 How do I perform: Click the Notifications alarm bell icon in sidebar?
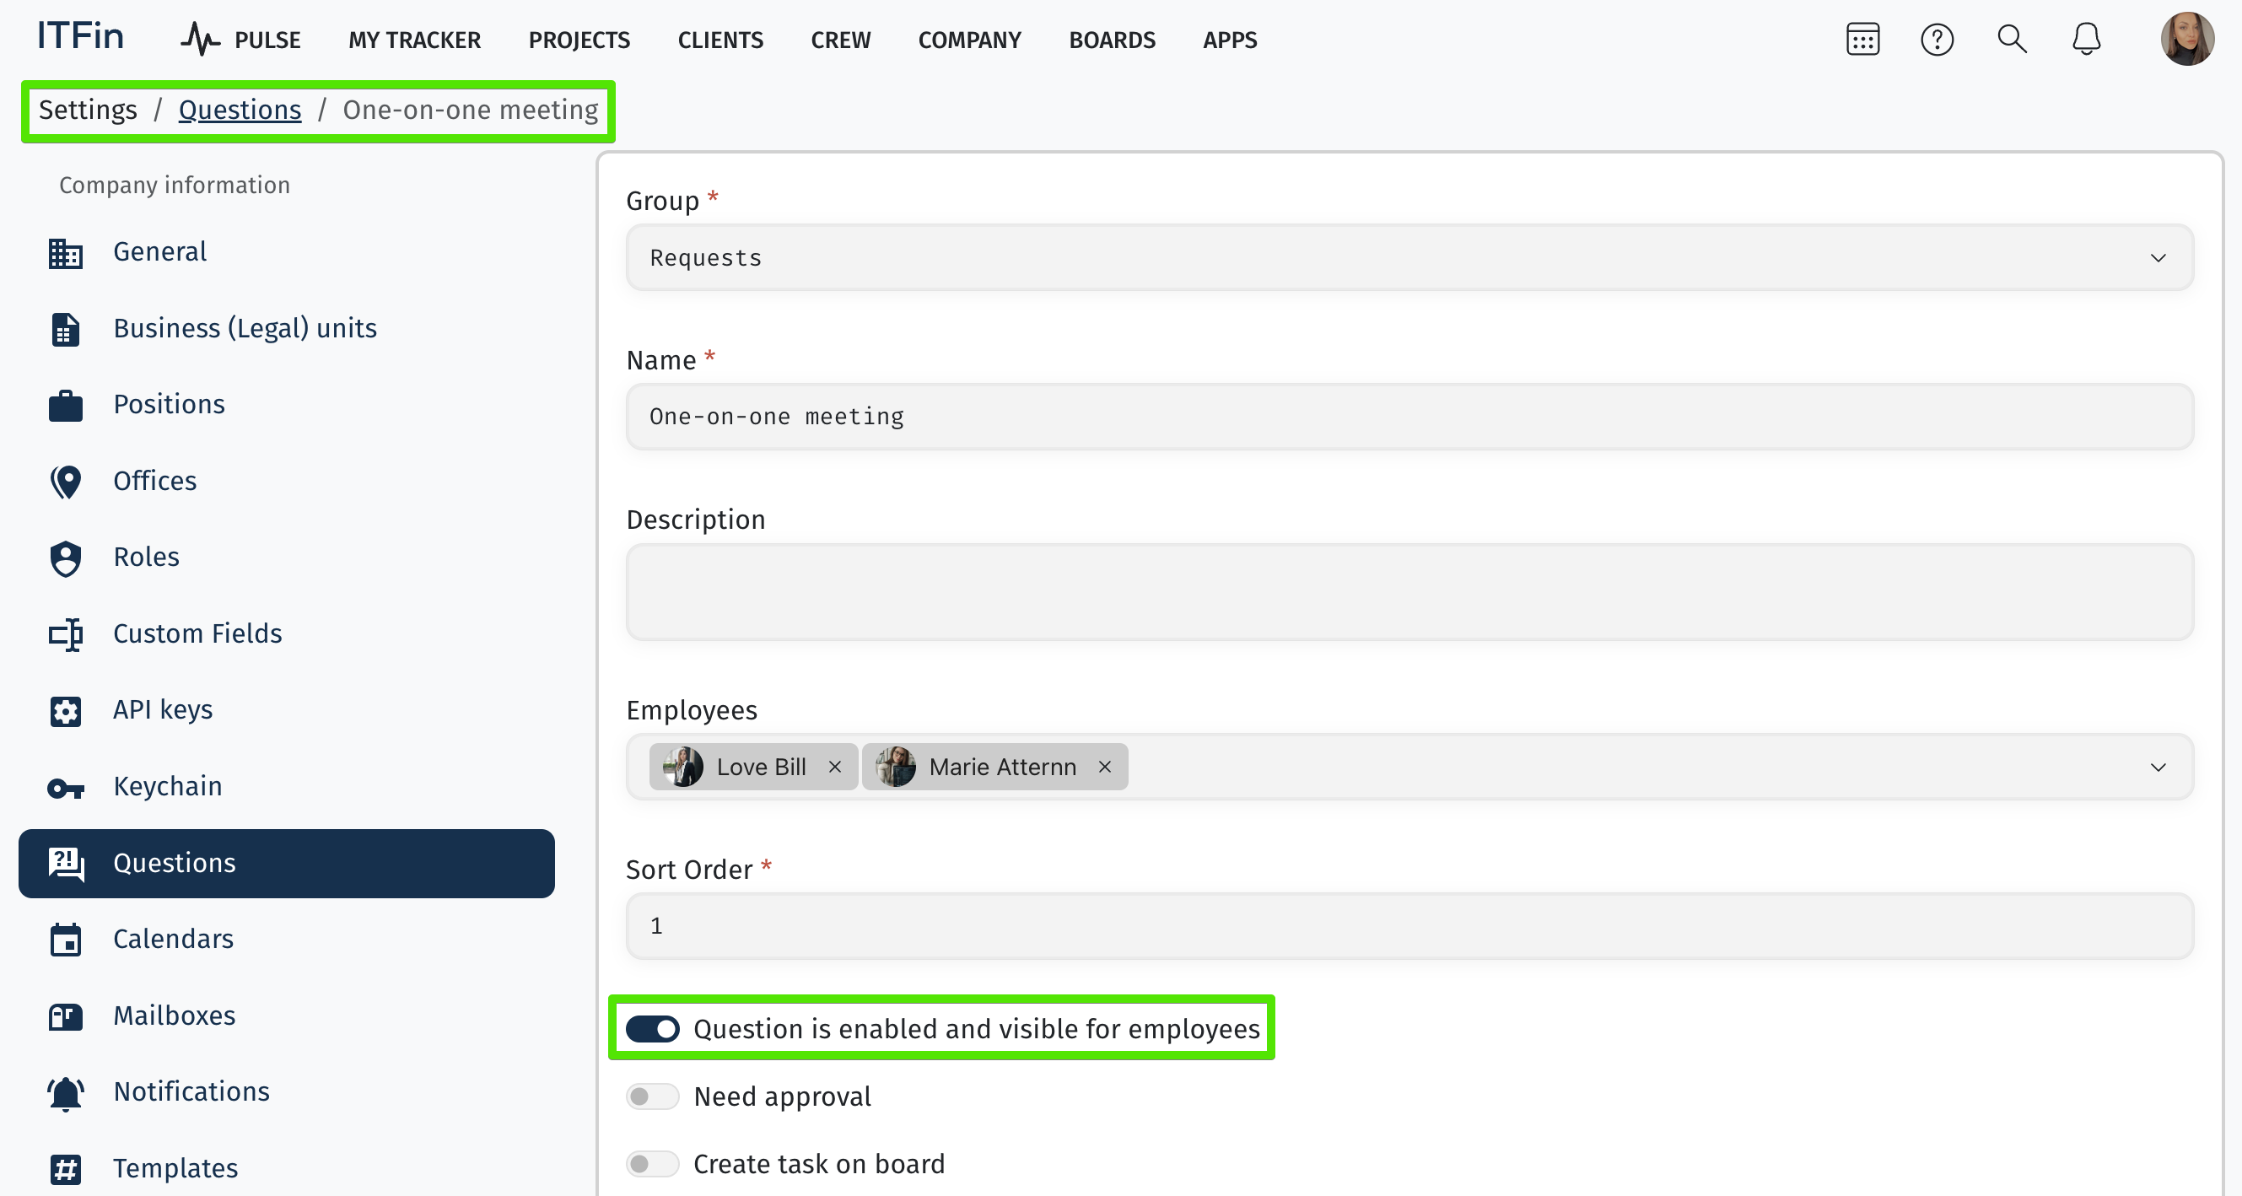[65, 1092]
